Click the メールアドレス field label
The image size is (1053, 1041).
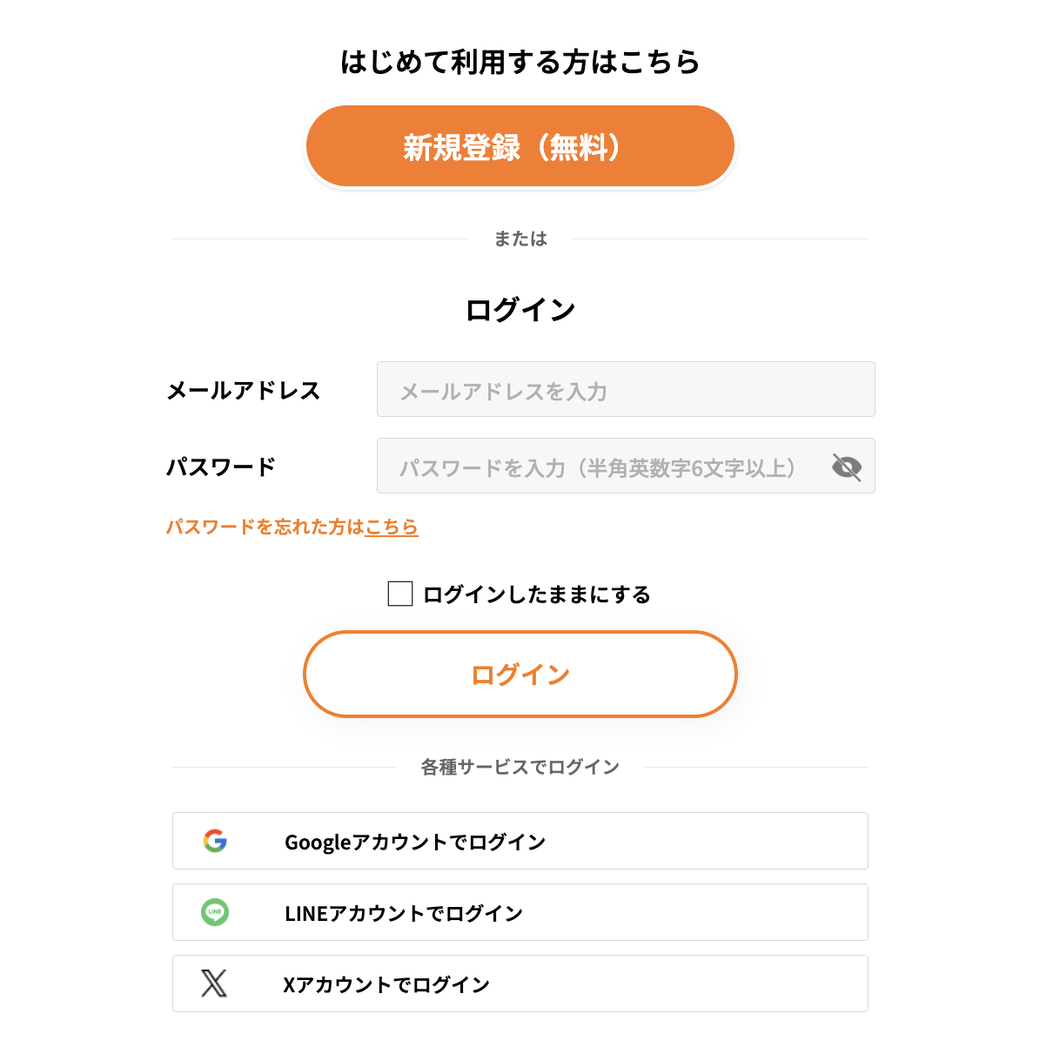pos(244,390)
